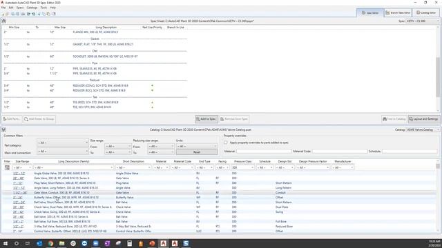442x248 pixels.
Task: Open the Specs menu
Action: pyautogui.click(x=20, y=8)
